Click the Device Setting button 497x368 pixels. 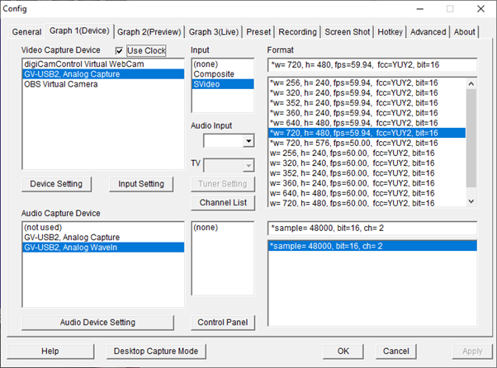pos(56,183)
